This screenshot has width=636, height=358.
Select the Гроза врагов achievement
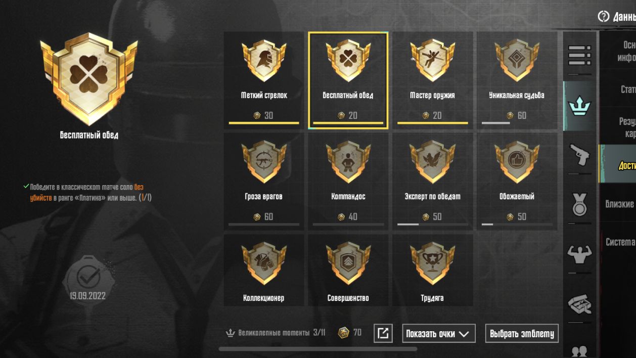tap(264, 182)
